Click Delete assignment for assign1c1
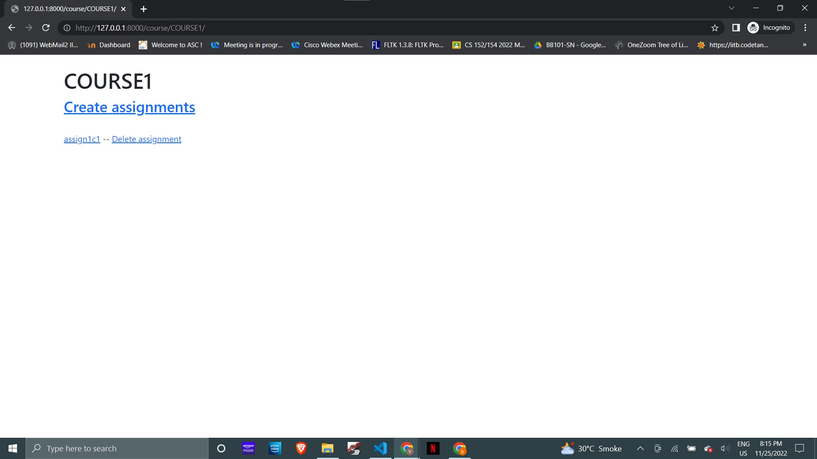 (x=146, y=139)
